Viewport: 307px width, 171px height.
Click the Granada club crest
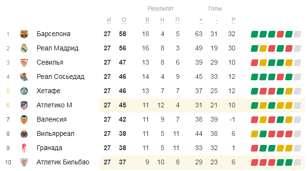click(x=24, y=148)
